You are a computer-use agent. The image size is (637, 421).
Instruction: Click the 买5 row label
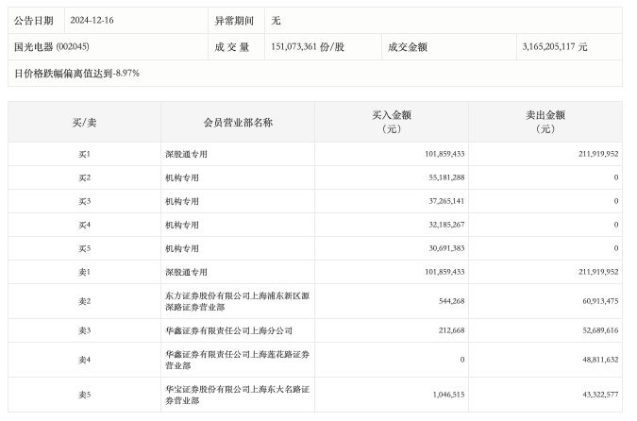[84, 248]
